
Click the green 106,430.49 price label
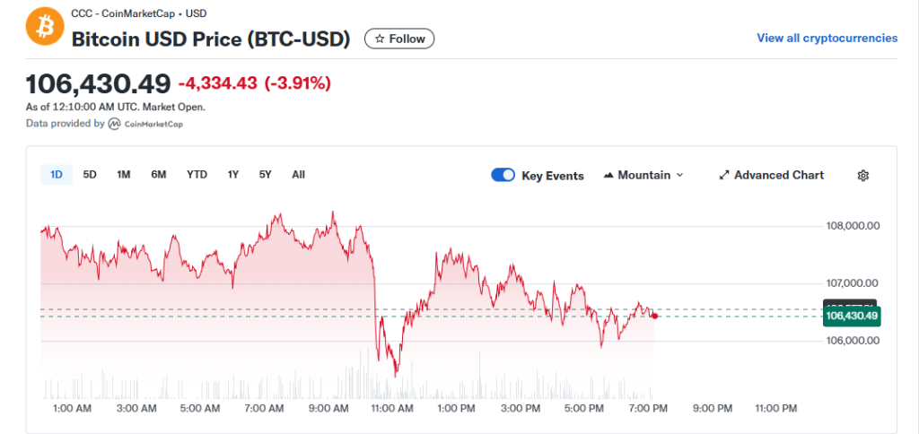click(850, 316)
